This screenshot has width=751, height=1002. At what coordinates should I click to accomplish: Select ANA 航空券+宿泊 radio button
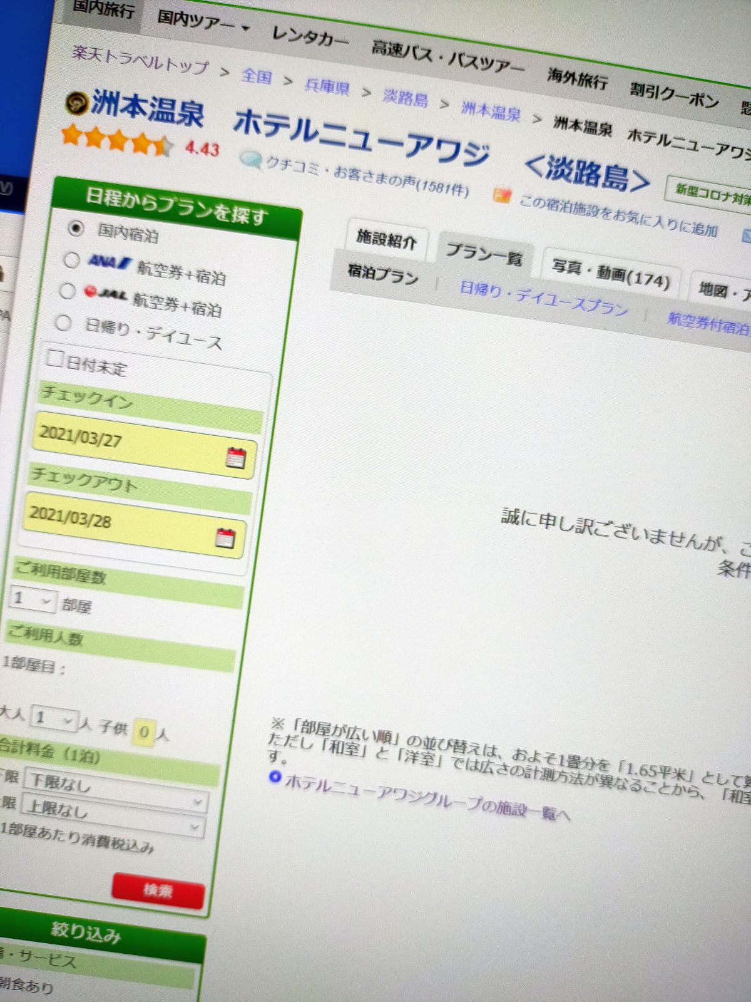pos(71,260)
